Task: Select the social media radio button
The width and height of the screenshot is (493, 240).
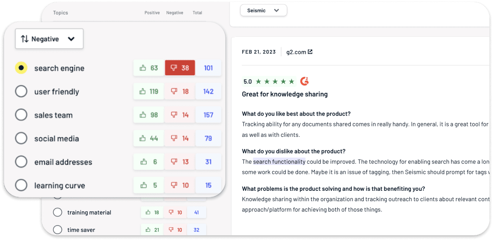Action: pyautogui.click(x=21, y=138)
